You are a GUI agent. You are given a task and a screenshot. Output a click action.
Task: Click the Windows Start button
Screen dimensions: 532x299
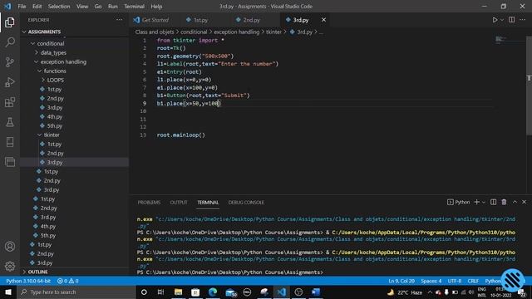tap(8, 292)
